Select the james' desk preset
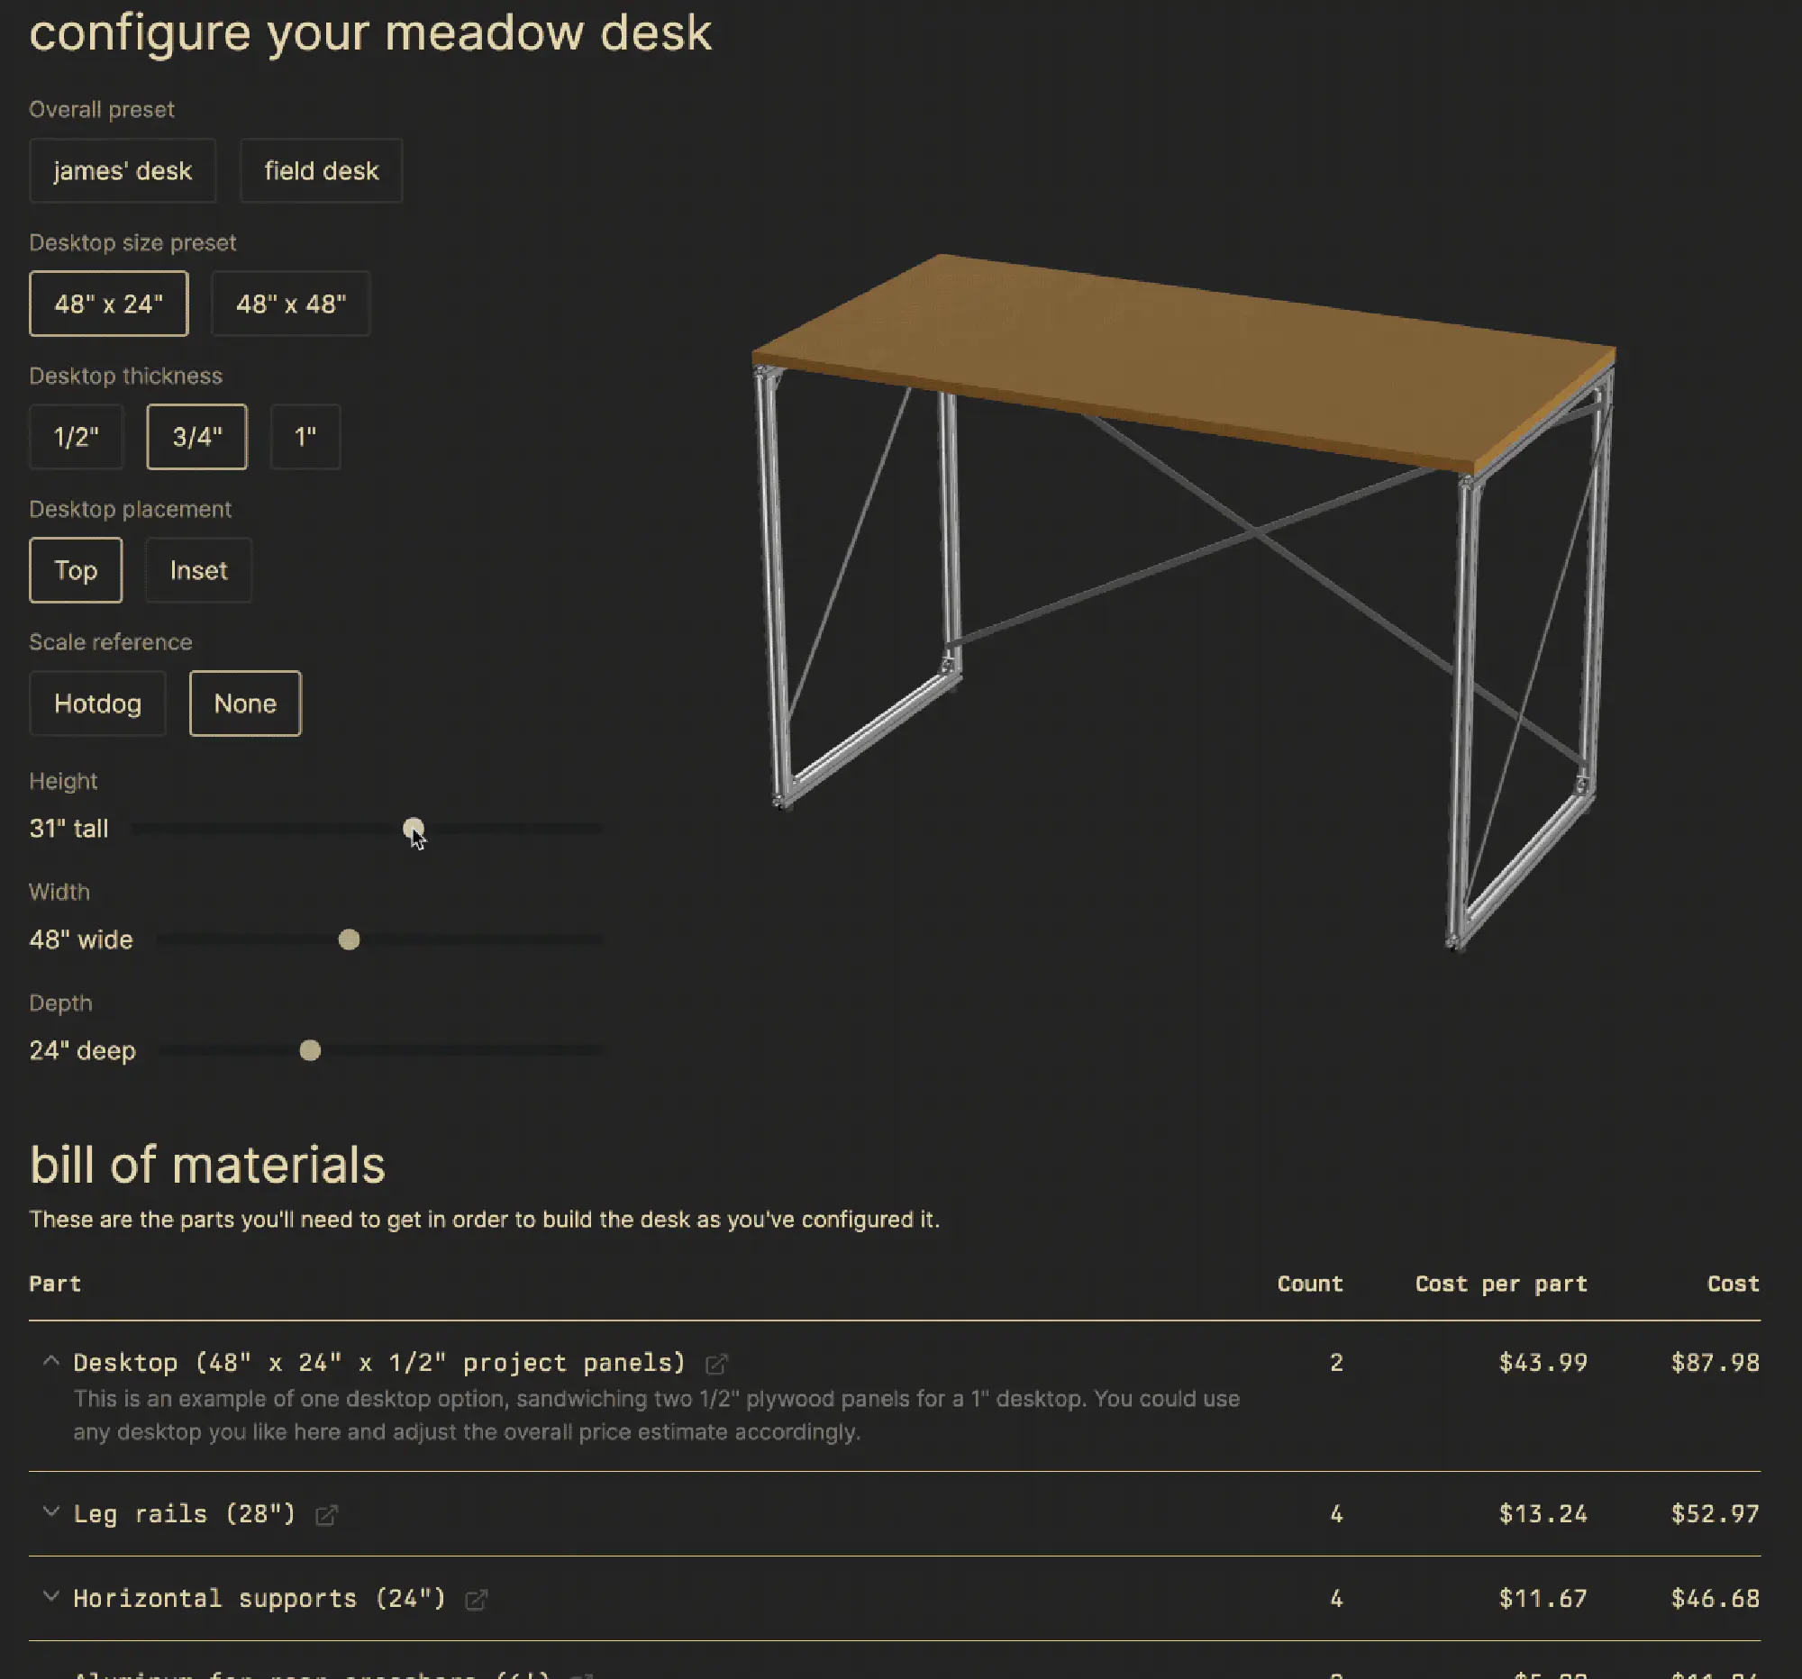This screenshot has height=1679, width=1802. point(123,170)
